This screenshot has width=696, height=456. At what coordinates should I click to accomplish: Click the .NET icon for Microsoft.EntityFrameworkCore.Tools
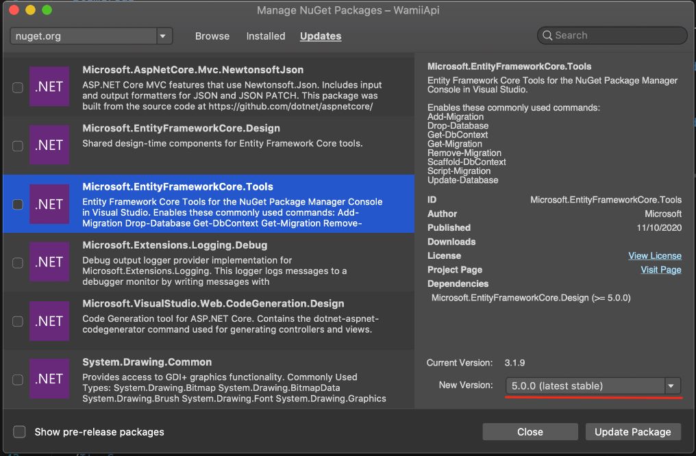tap(49, 204)
